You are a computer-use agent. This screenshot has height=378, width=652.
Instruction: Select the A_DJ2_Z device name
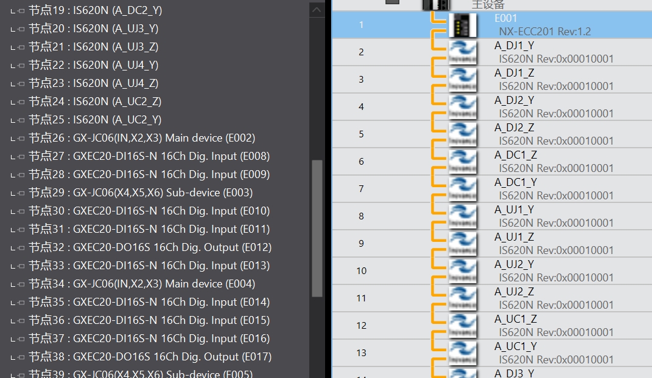514,128
